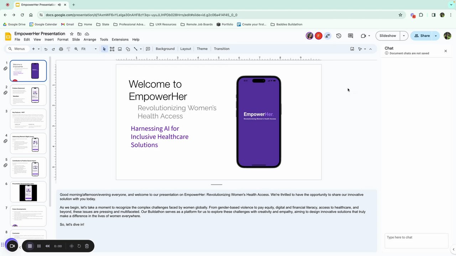Redo the last undone action

[x=53, y=49]
